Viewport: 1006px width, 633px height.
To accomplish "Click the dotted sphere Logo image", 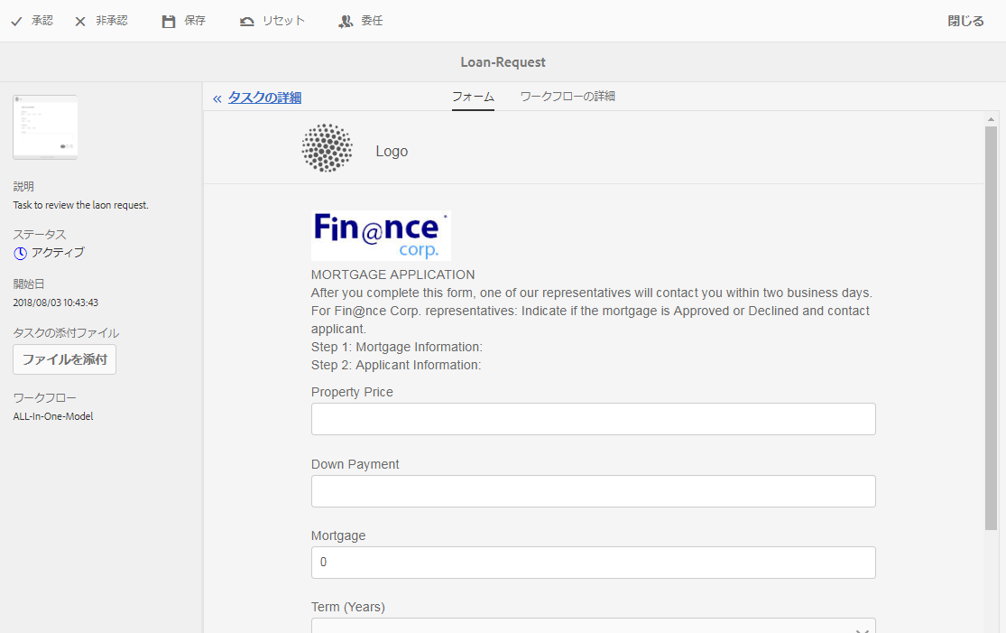I will click(327, 148).
